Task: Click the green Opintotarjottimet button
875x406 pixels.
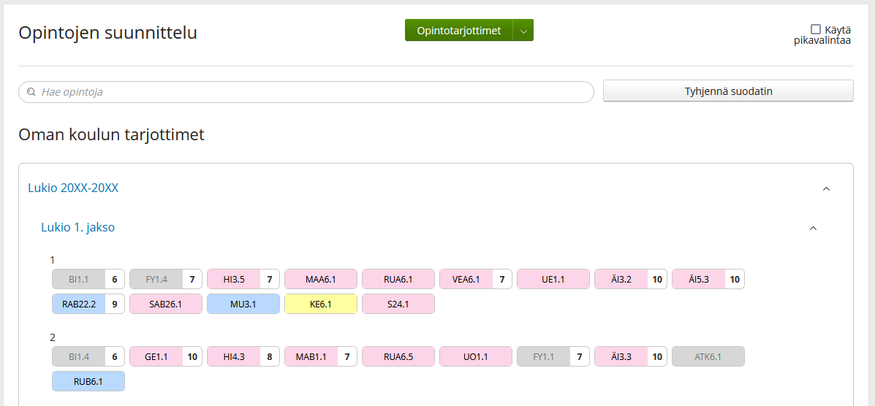Action: click(x=459, y=31)
